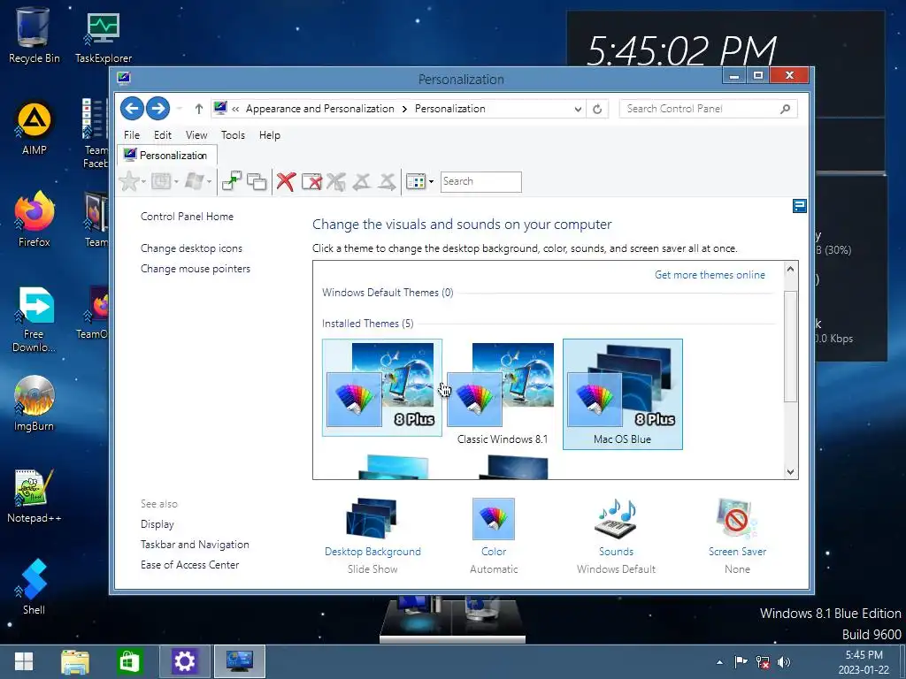The image size is (906, 679).
Task: Open File Explorer from the taskbar
Action: coord(75,661)
